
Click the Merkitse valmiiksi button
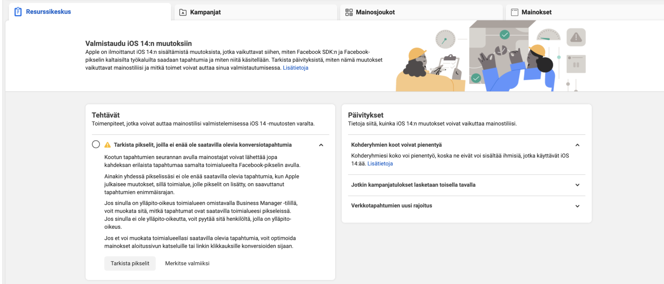tap(187, 263)
